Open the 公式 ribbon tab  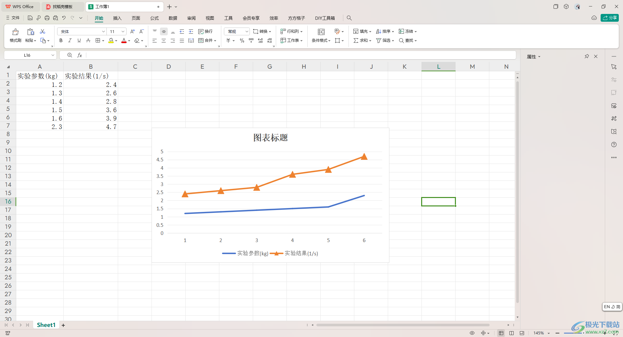154,18
